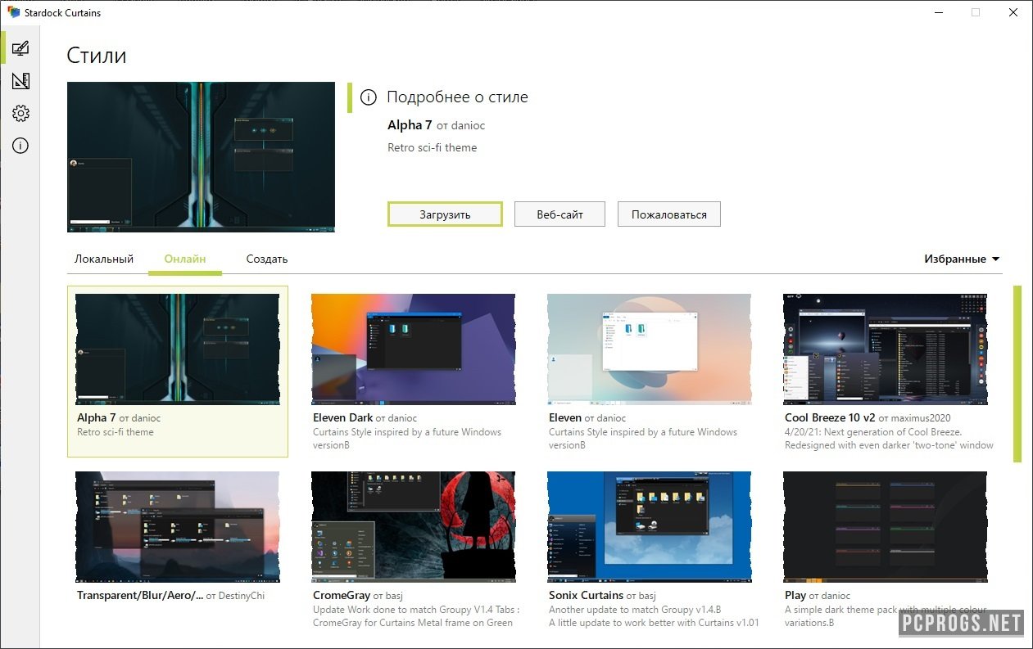Choose the Cool Breeze 10 v2 thumbnail
1033x649 pixels.
pos(885,349)
